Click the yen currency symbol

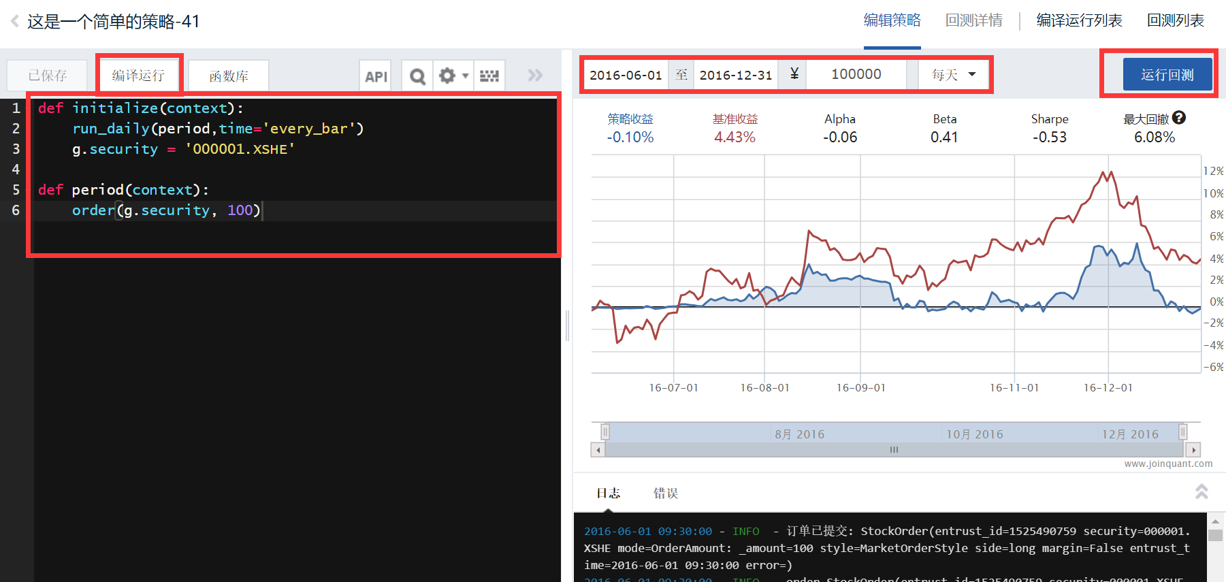click(x=794, y=74)
